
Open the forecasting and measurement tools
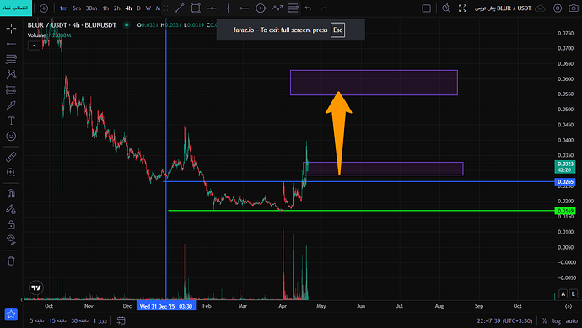pos(11,90)
